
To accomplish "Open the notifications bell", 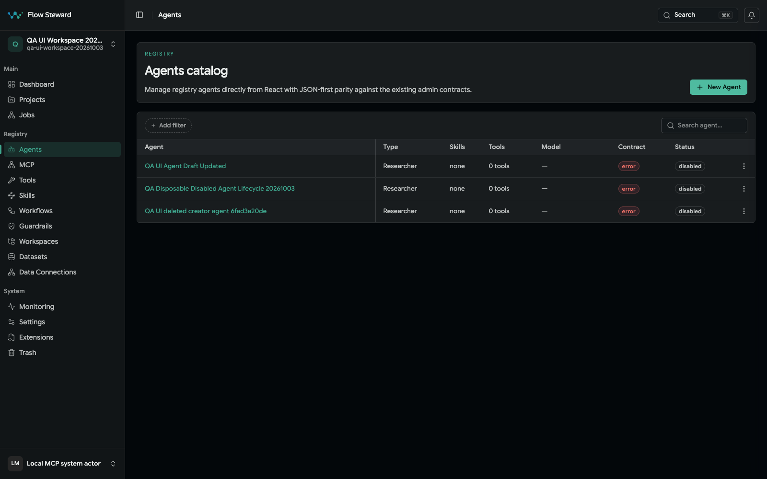I will pos(751,15).
